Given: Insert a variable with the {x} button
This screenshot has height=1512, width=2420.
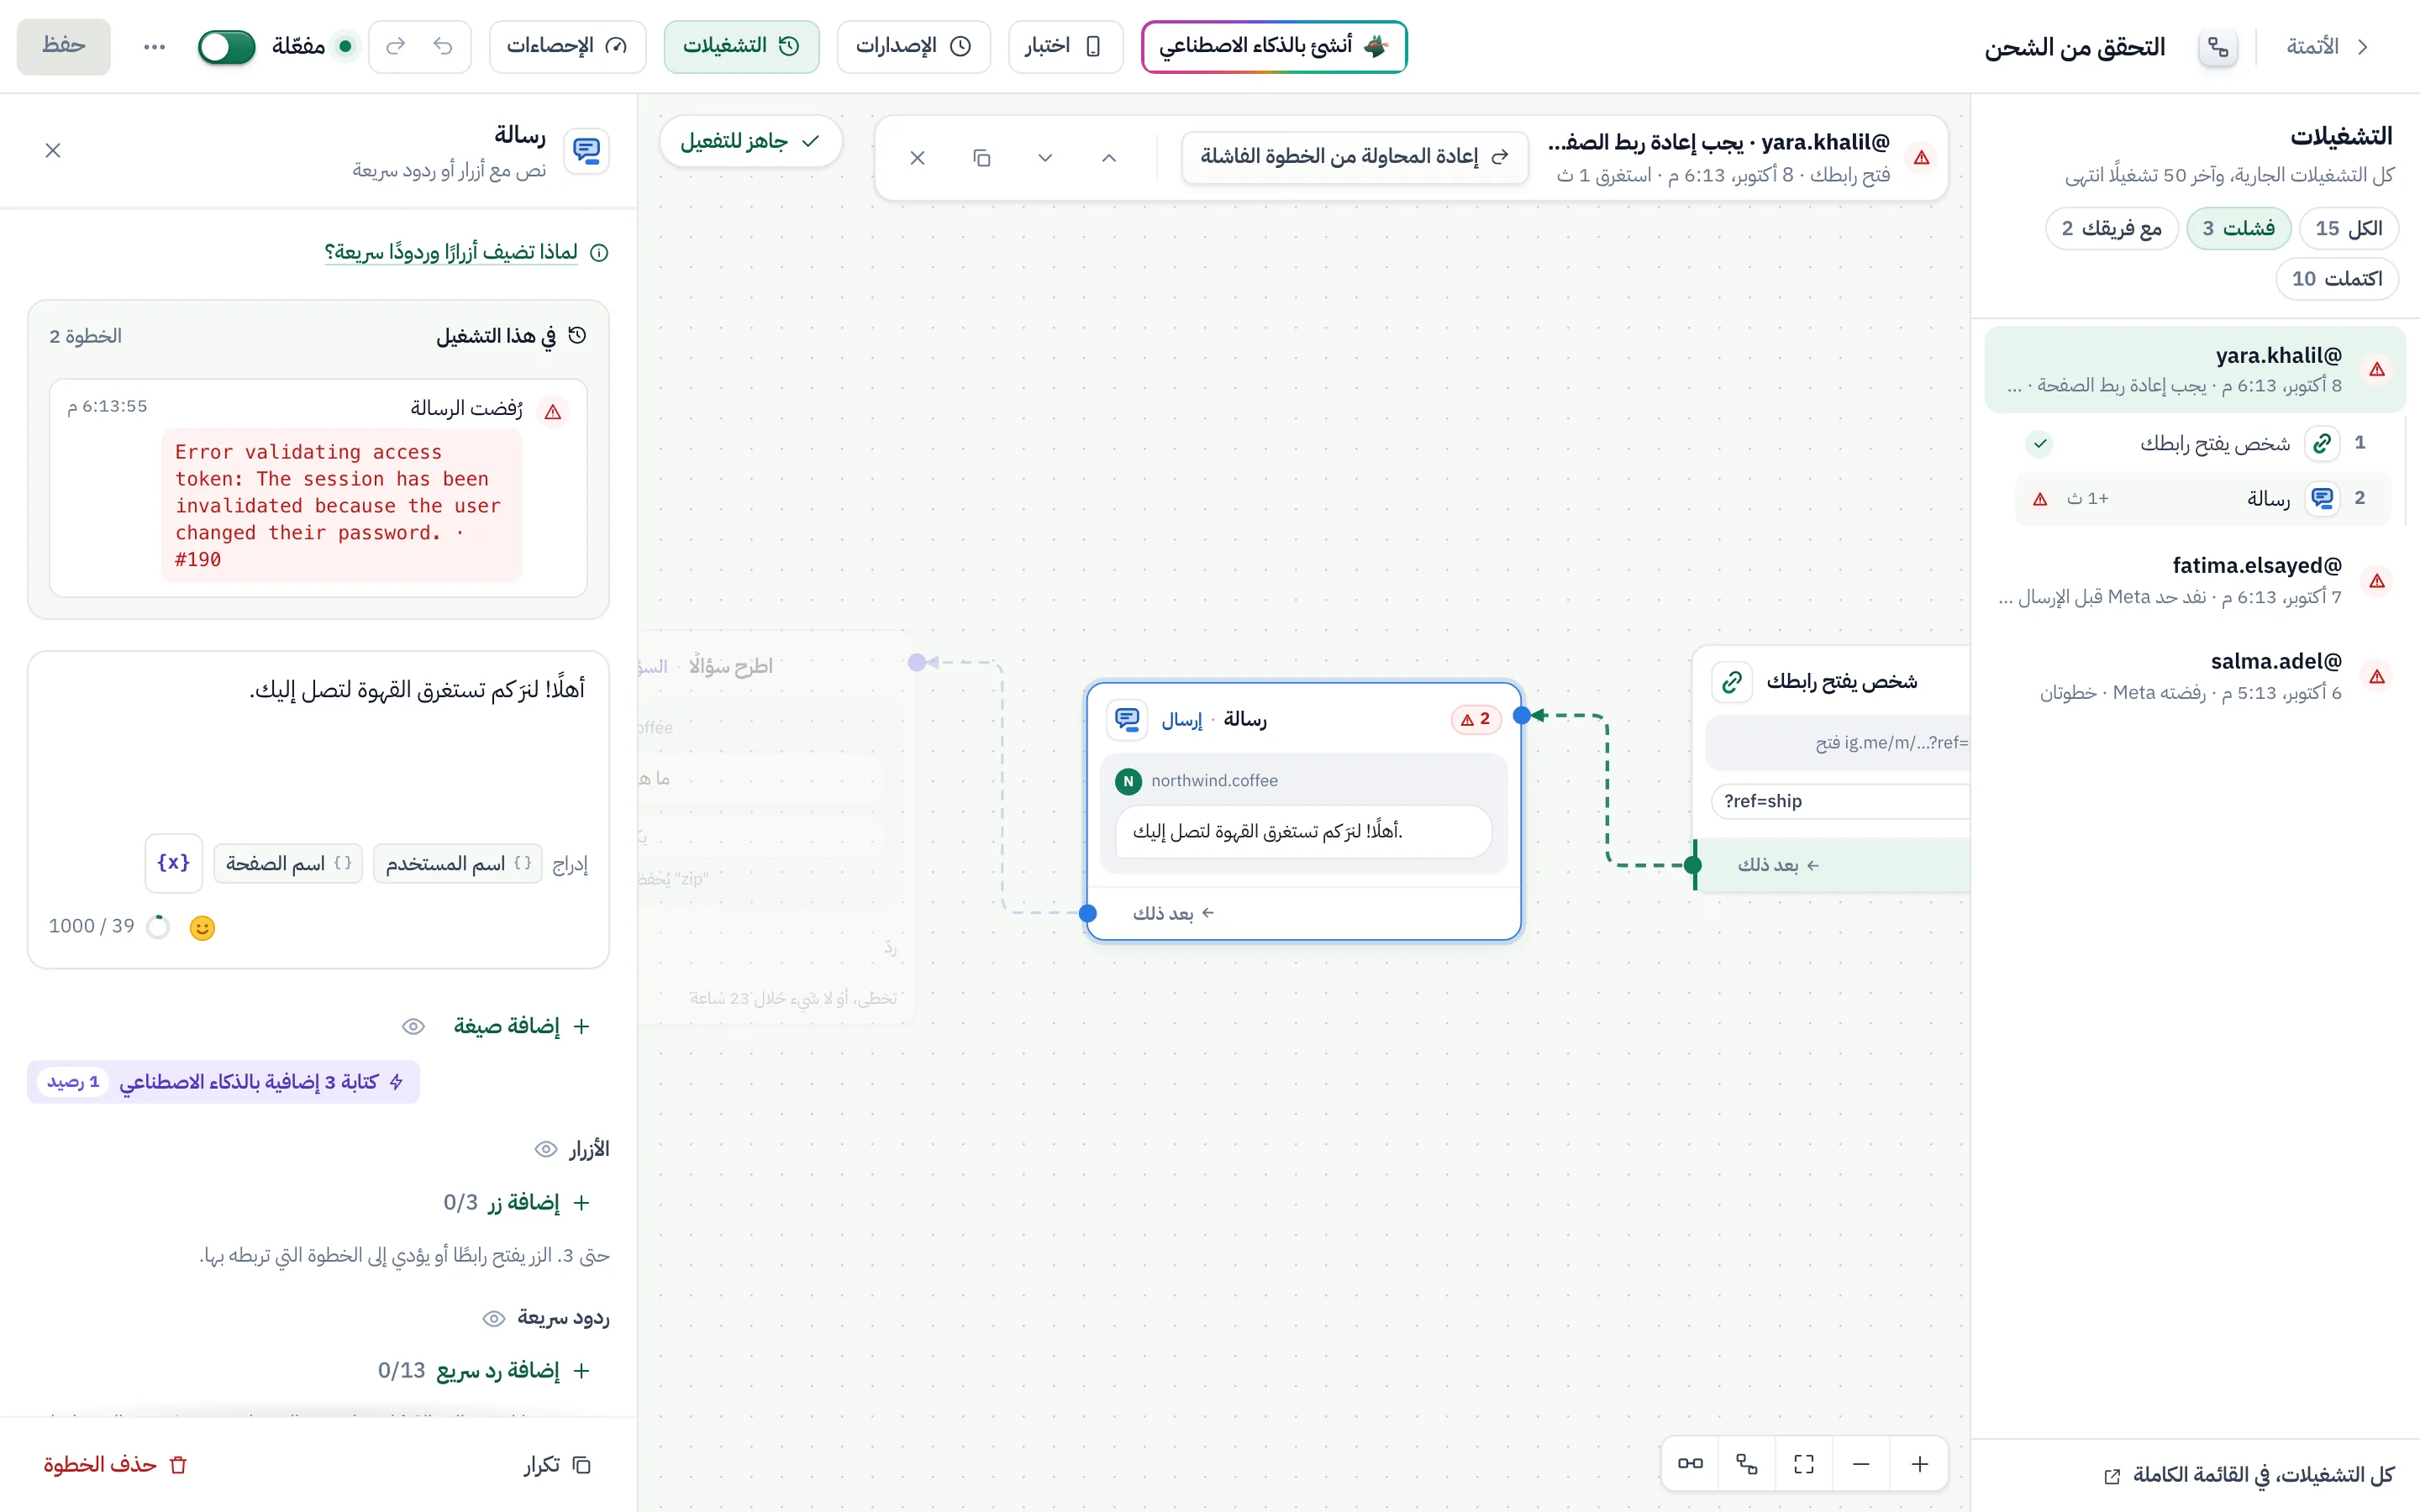Looking at the screenshot, I should [x=174, y=863].
